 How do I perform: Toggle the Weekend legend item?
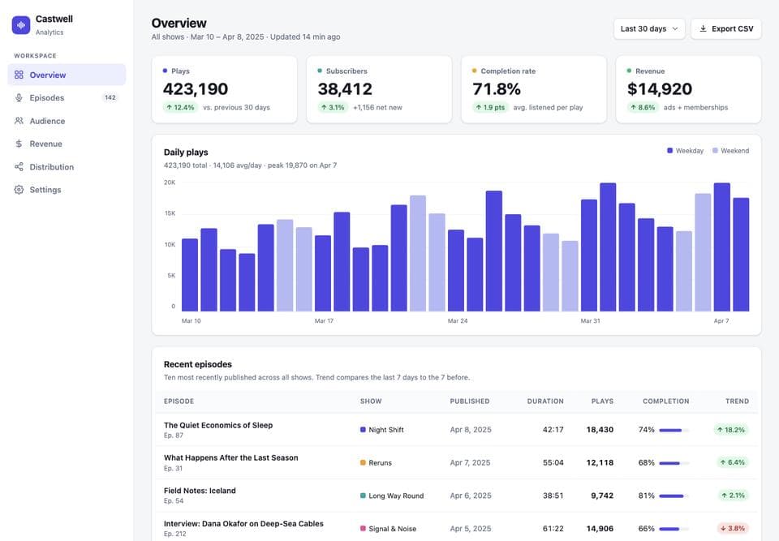click(x=730, y=151)
